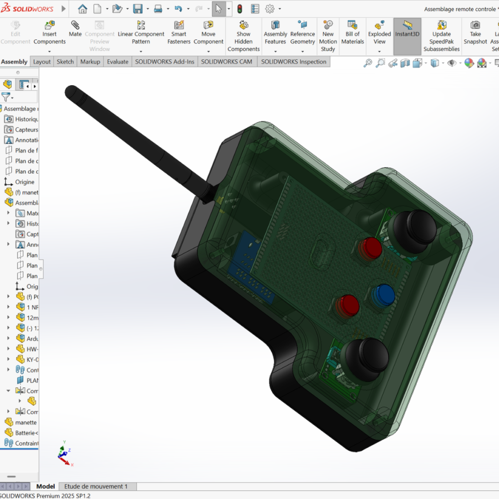Take Snapshot of the assembly
The height and width of the screenshot is (499, 499).
click(x=476, y=34)
